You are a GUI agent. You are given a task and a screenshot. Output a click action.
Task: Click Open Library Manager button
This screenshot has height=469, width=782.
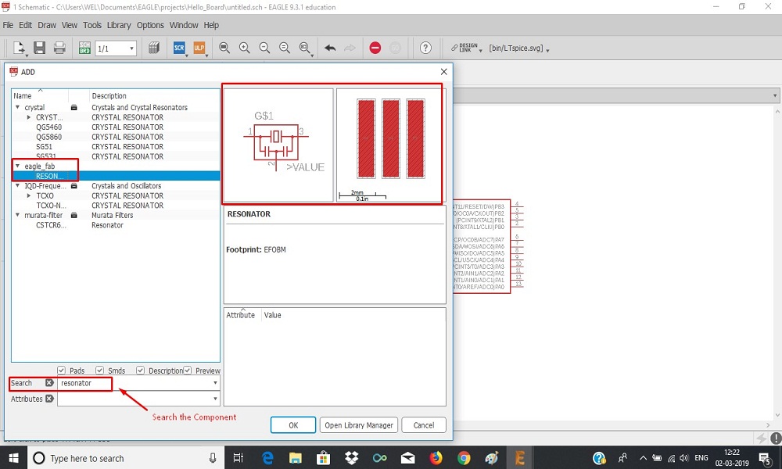(x=358, y=425)
